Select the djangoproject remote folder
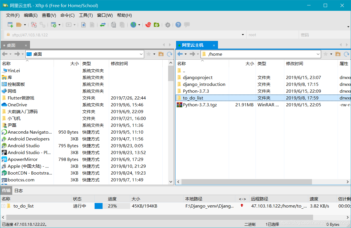This screenshot has width=351, height=228. pyautogui.click(x=198, y=77)
